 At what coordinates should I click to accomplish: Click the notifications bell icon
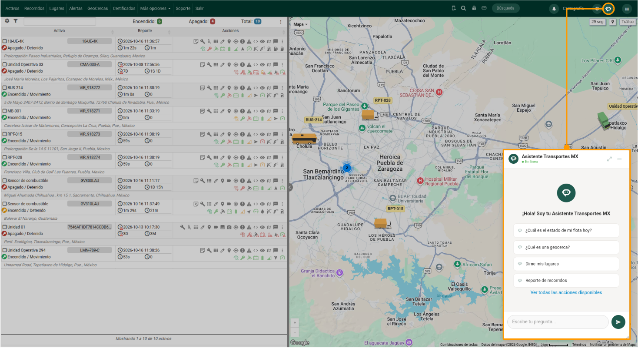(x=554, y=8)
